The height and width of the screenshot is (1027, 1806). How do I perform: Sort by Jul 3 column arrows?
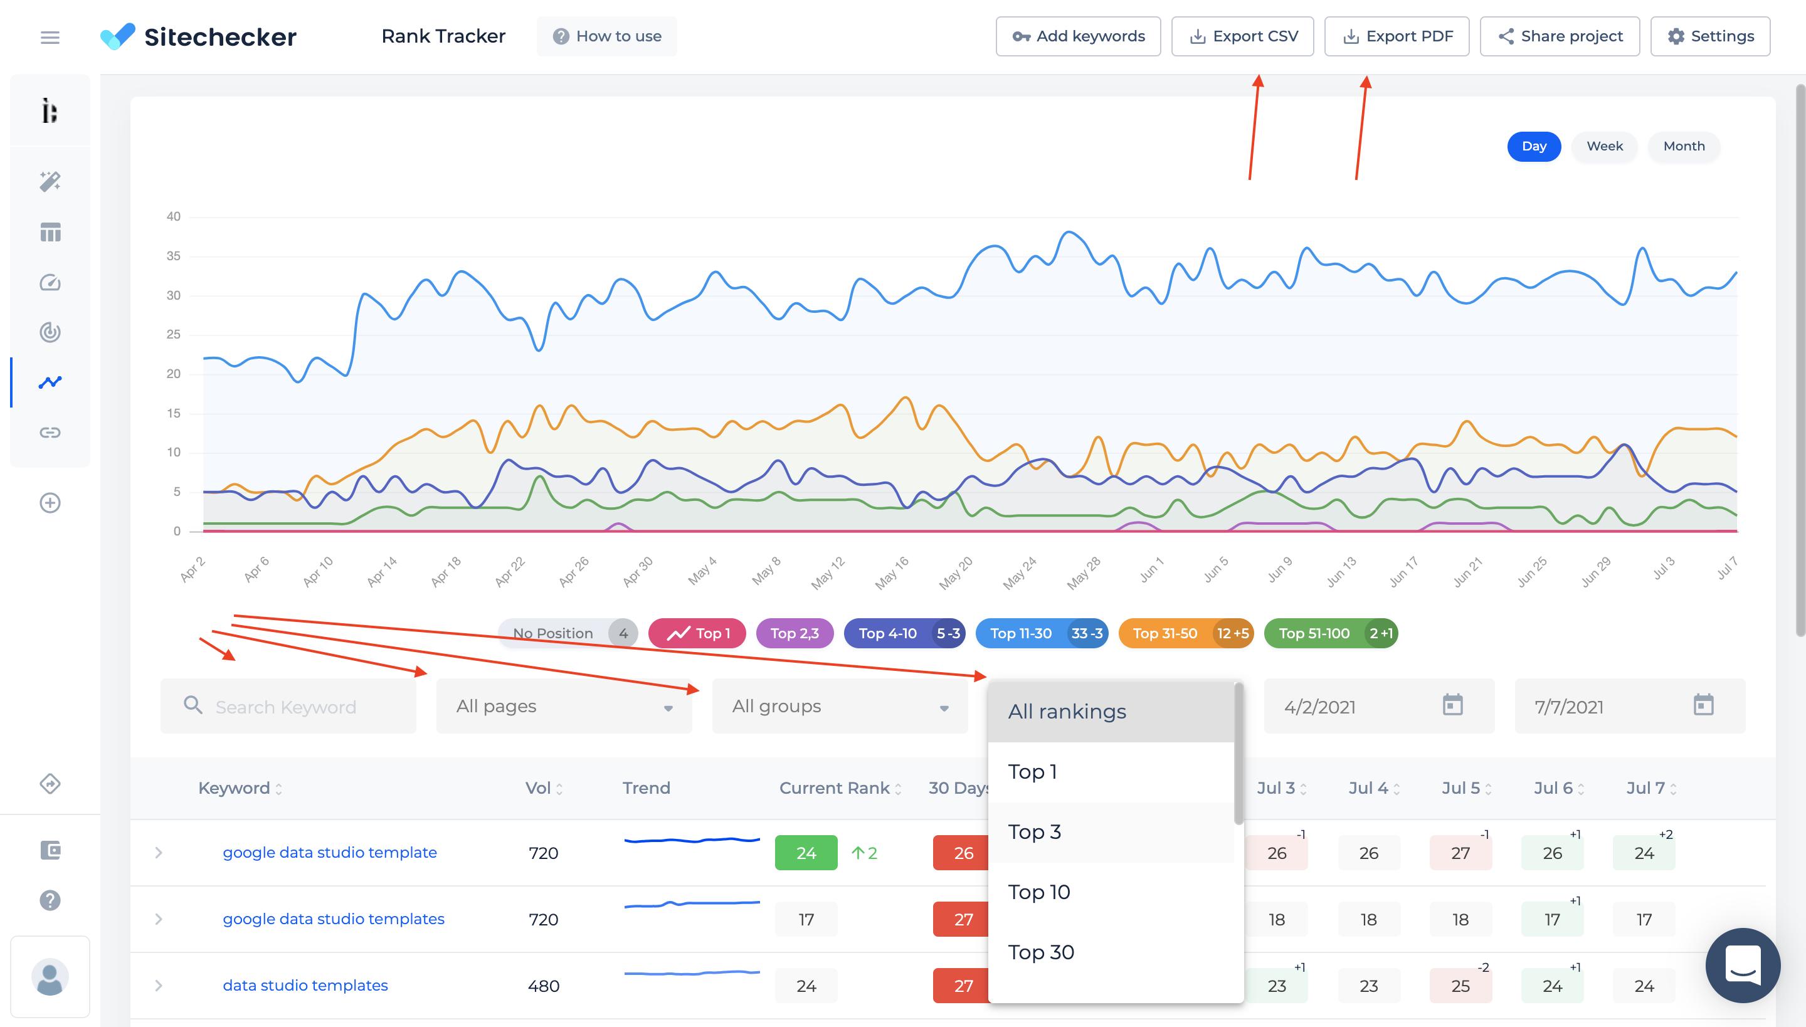(1303, 789)
